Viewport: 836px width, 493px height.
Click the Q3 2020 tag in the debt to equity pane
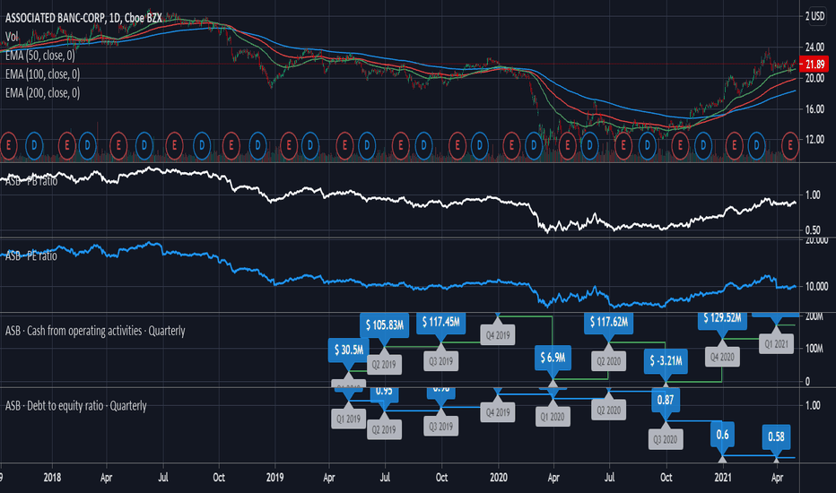tap(666, 440)
